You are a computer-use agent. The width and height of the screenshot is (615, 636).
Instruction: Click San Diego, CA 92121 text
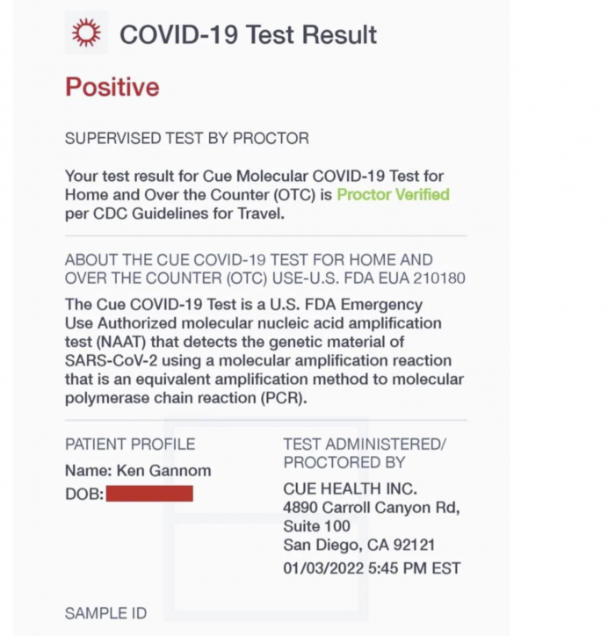tap(358, 546)
